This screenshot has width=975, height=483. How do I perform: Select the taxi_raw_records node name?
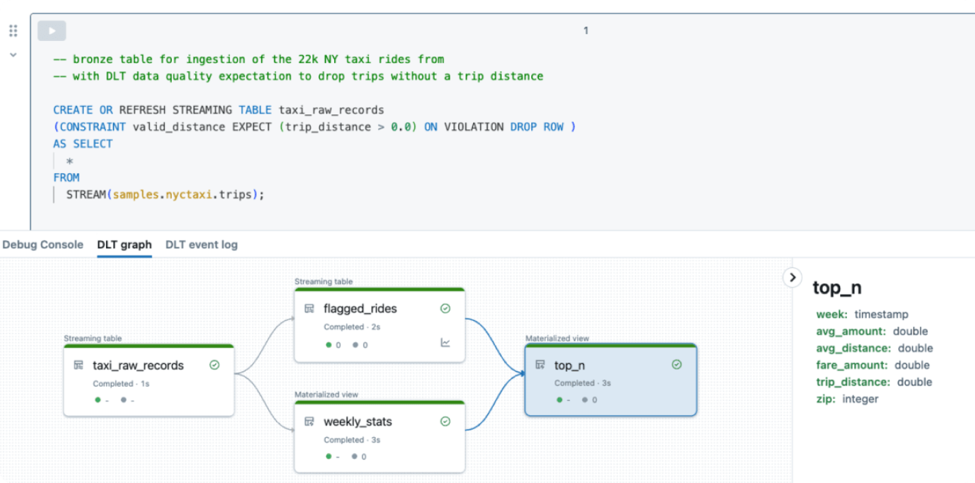point(138,365)
